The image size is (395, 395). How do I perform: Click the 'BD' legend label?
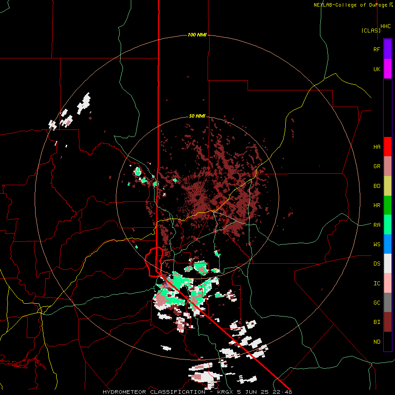(x=377, y=186)
